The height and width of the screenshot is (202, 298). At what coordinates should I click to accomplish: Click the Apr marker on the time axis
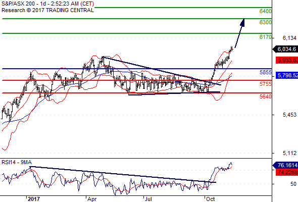(x=92, y=199)
